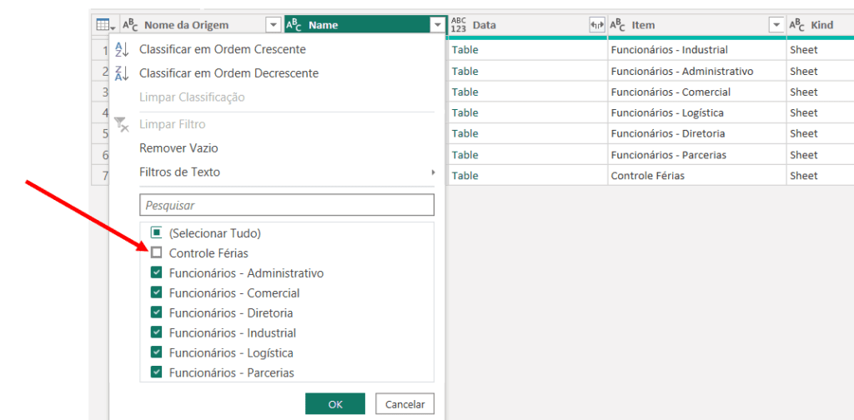Click the Z-A descending sort icon

pos(123,73)
